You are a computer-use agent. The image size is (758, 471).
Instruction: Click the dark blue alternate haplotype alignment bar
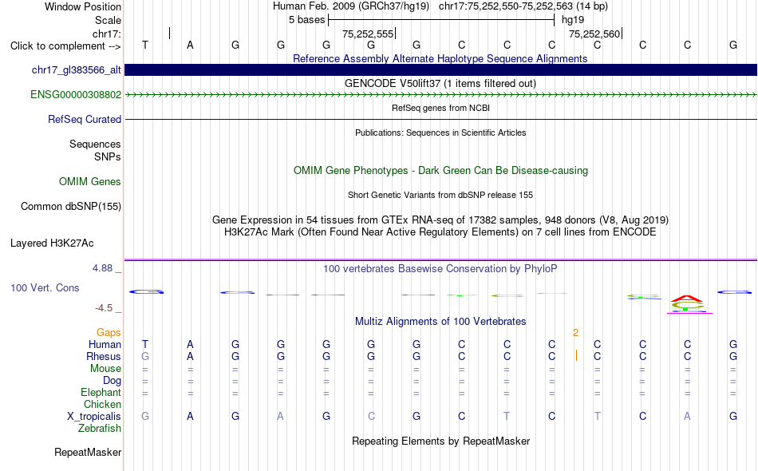tap(440, 70)
